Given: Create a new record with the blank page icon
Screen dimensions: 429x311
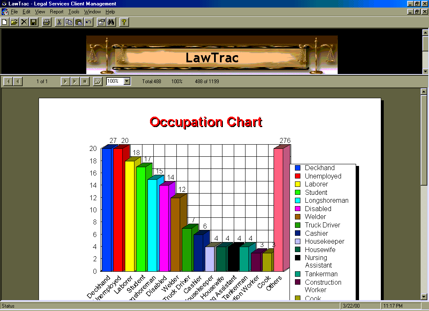Looking at the screenshot, I should coord(5,22).
